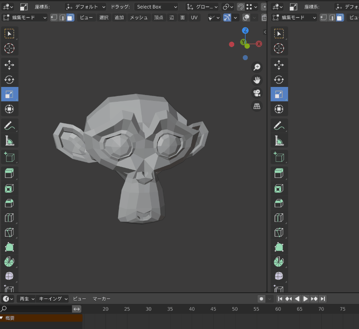
Task: Open the selectability and visibility dropdown
Action: coord(214,17)
